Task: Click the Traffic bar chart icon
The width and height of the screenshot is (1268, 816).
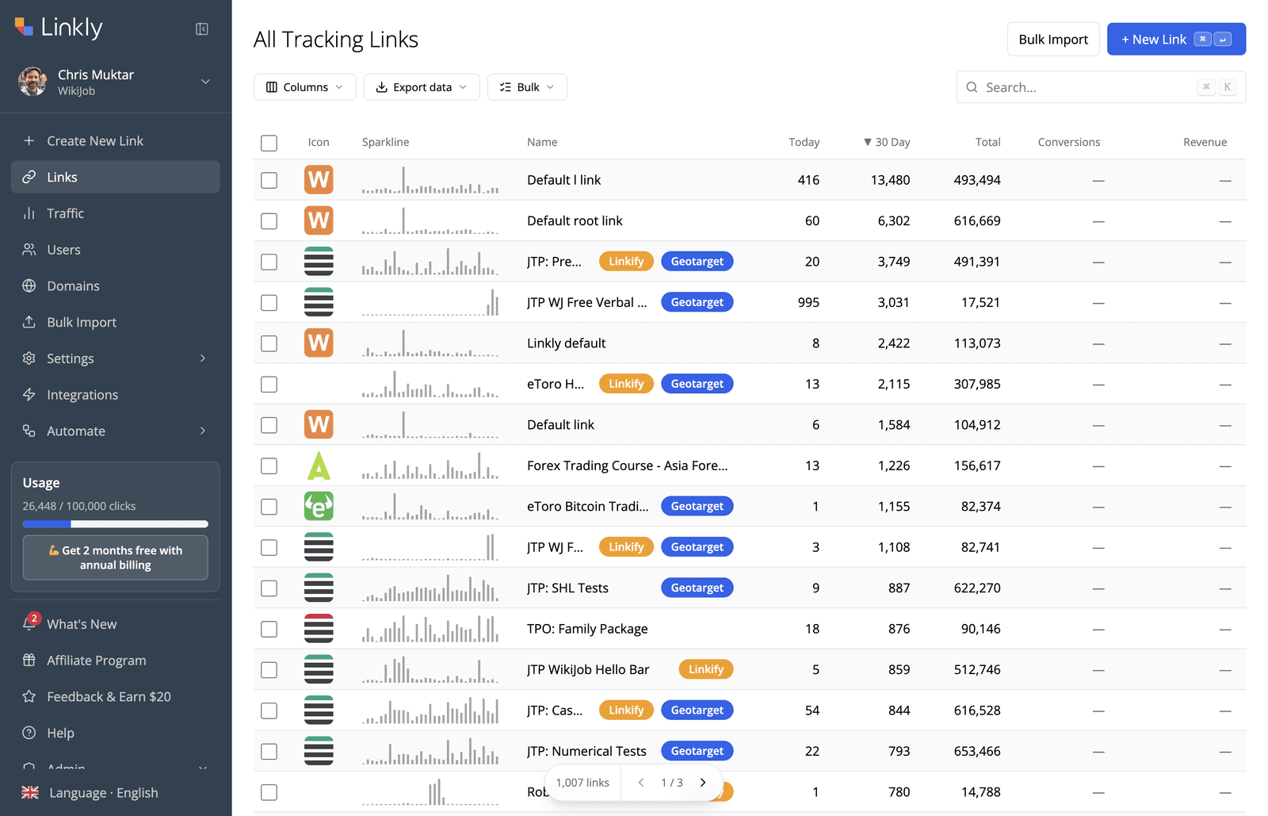Action: click(x=29, y=213)
